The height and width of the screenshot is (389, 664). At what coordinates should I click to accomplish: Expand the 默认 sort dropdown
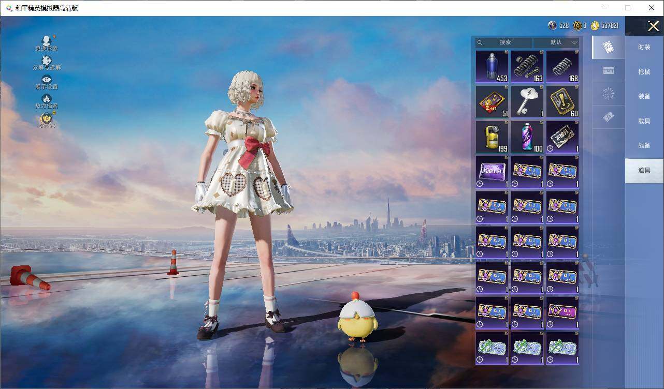click(x=556, y=42)
